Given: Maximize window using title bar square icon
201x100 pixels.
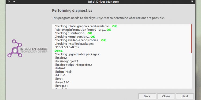Looking at the screenshot, I should pyautogui.click(x=192, y=2).
